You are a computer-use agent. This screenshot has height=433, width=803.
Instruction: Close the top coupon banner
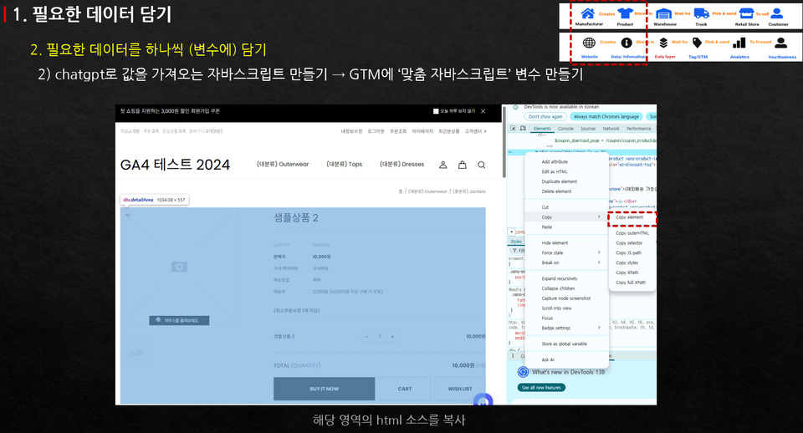coord(483,111)
